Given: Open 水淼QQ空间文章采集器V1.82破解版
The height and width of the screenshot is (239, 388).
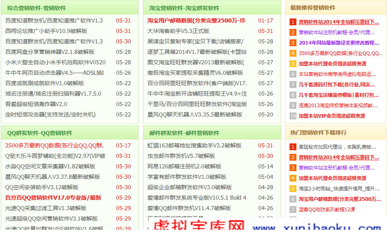Looking at the screenshot, I should [50, 167].
